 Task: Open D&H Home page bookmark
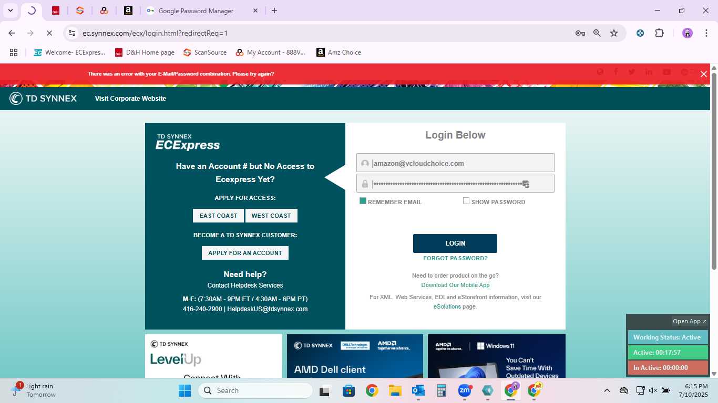coord(145,52)
